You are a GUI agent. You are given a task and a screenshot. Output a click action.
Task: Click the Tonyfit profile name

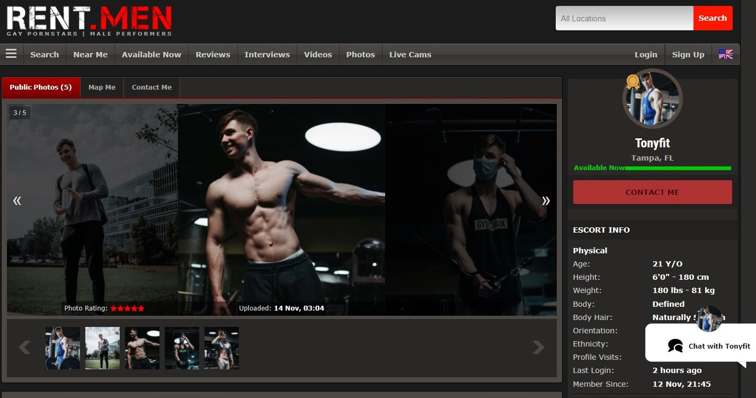tap(652, 143)
